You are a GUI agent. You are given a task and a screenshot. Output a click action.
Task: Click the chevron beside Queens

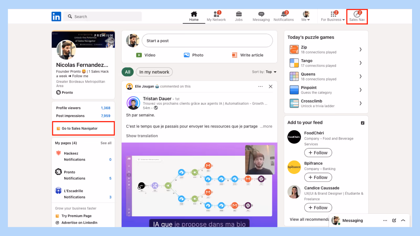click(x=360, y=76)
